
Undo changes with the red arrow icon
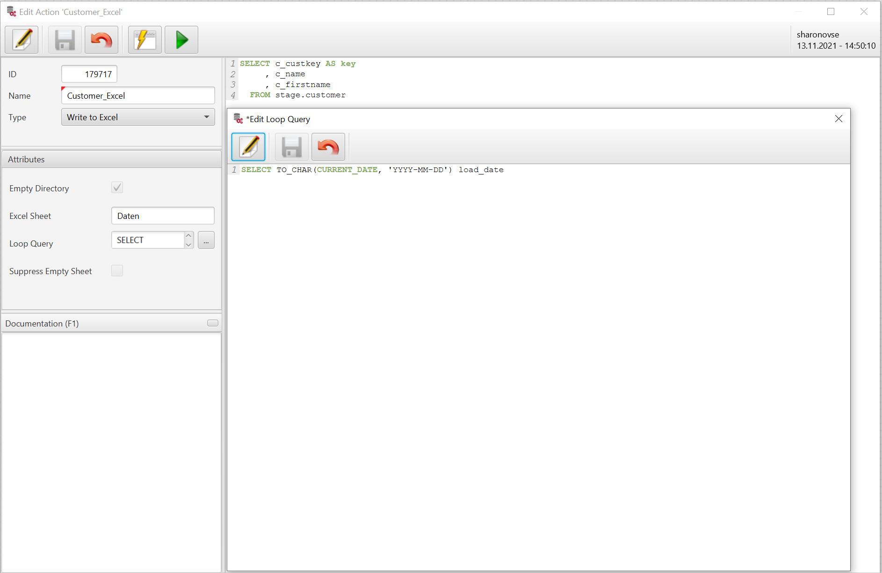[x=101, y=40]
